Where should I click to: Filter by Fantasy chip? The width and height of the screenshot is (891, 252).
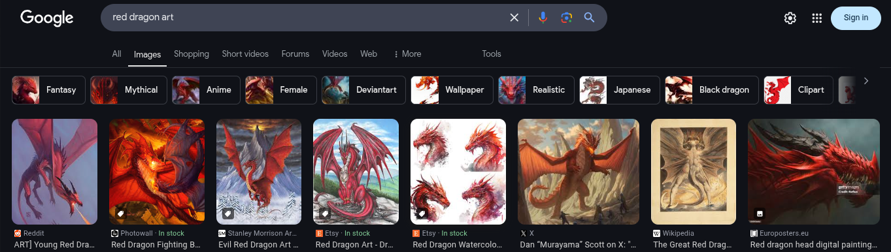[x=48, y=90]
